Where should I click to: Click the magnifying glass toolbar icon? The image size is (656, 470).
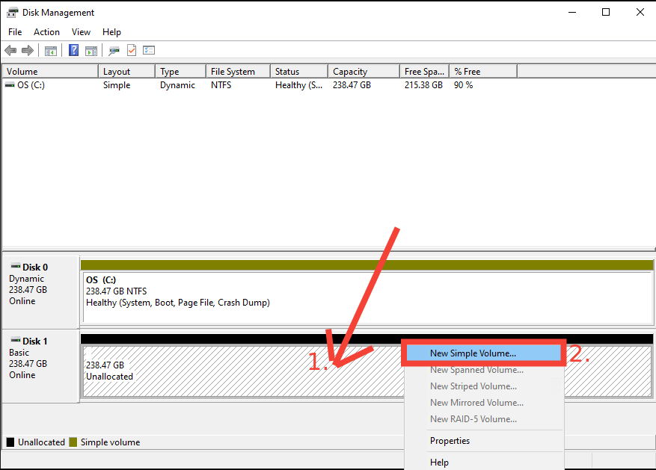point(113,50)
